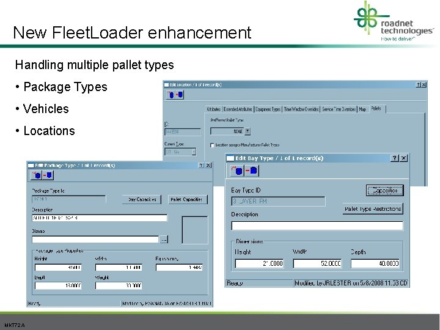Click the 'Ready' status text in Edit Bay Type
The height and width of the screenshot is (330, 440).
tap(235, 283)
